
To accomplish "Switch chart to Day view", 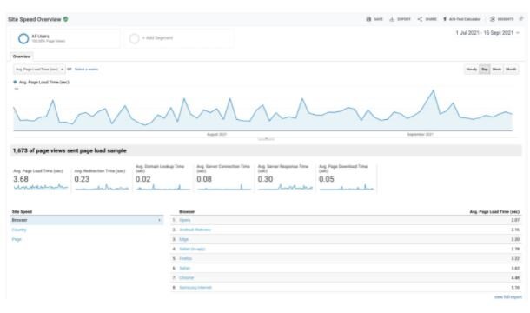I will pos(485,70).
